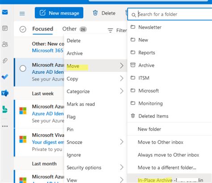This screenshot has height=183, width=212.
Task: Select Mark as read menu entry
Action: (95, 104)
